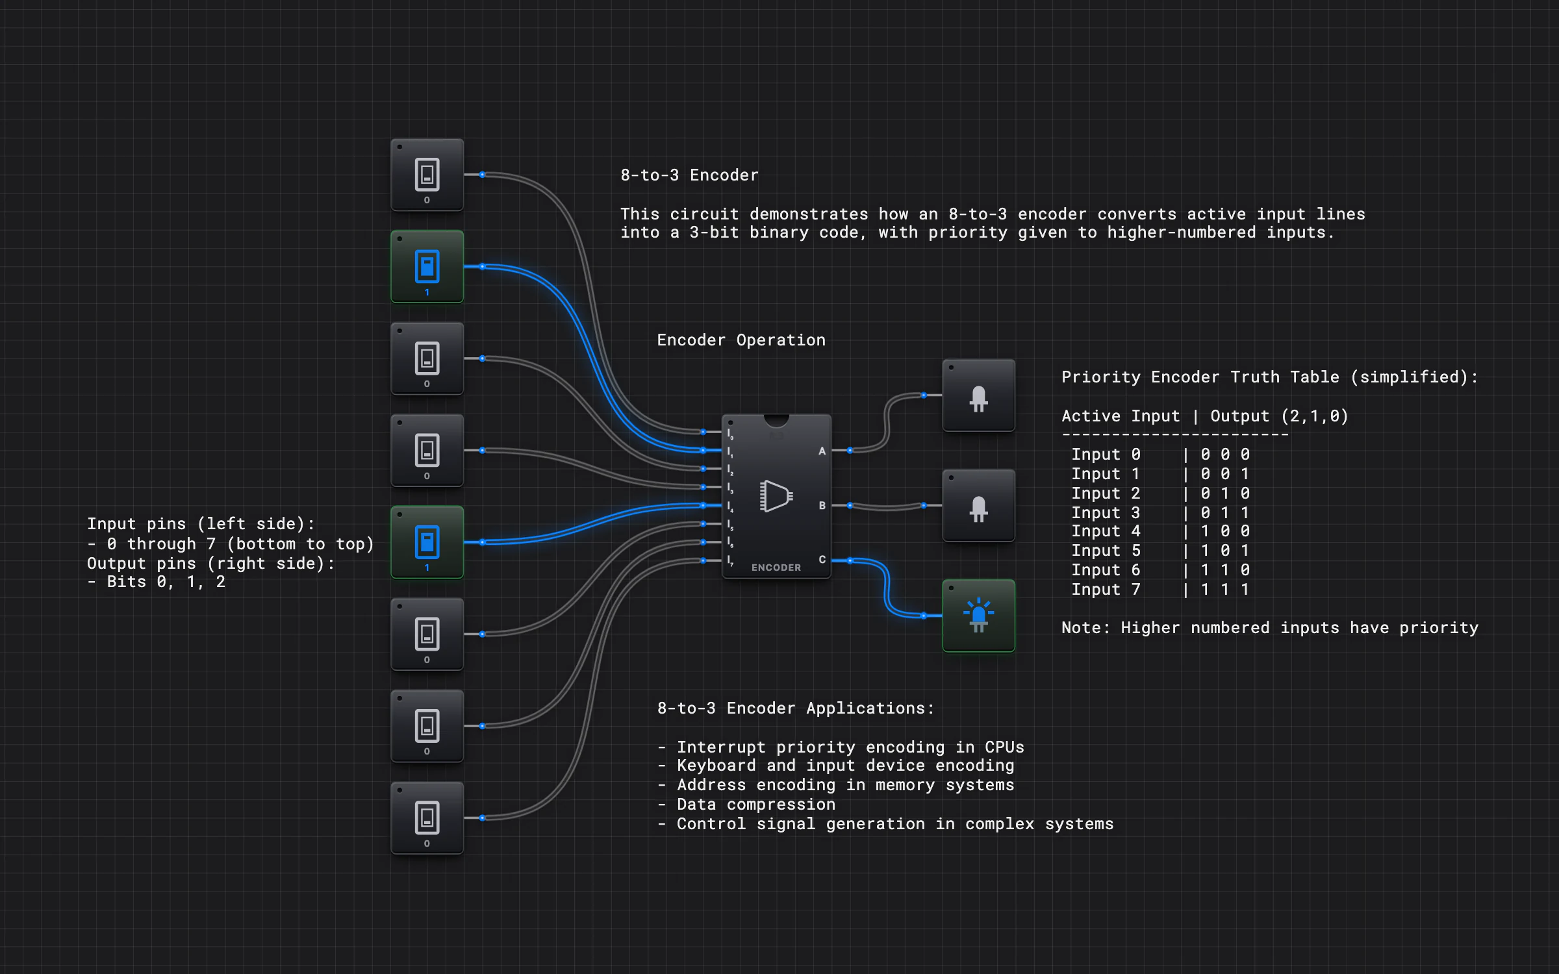Flip the switch wired to encoder input I3

pos(427,450)
